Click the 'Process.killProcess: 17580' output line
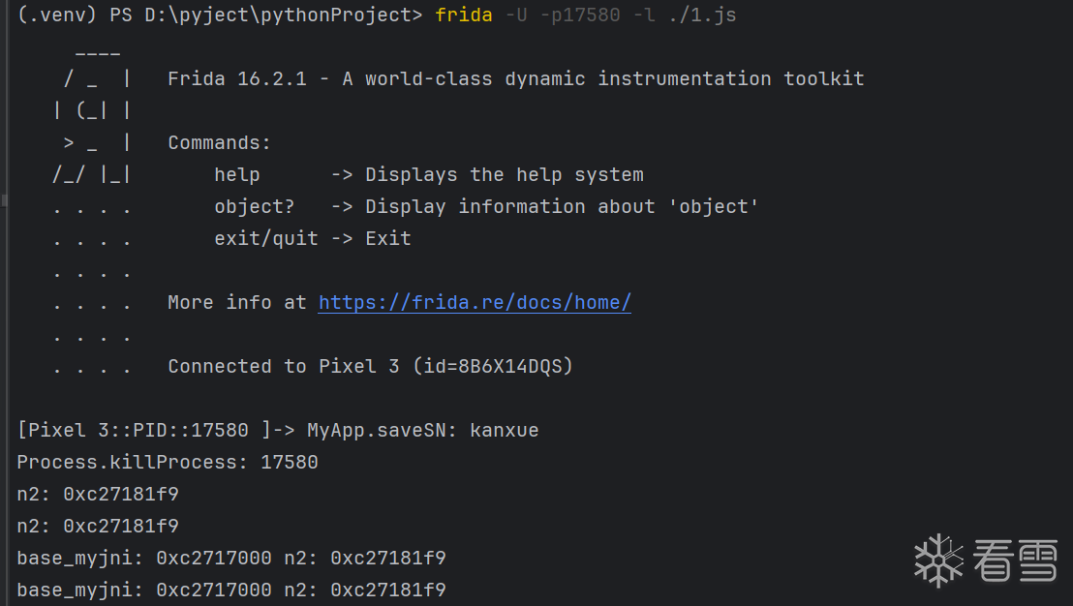This screenshot has width=1073, height=606. [168, 463]
